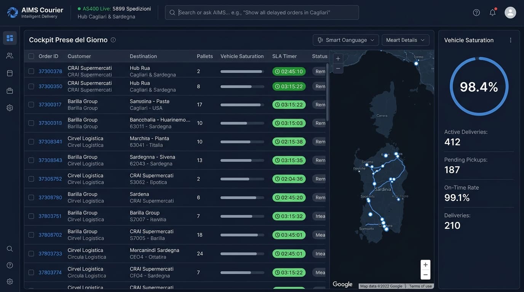
Task: Zoom in using the map's bottom-right plus
Action: pos(425,265)
